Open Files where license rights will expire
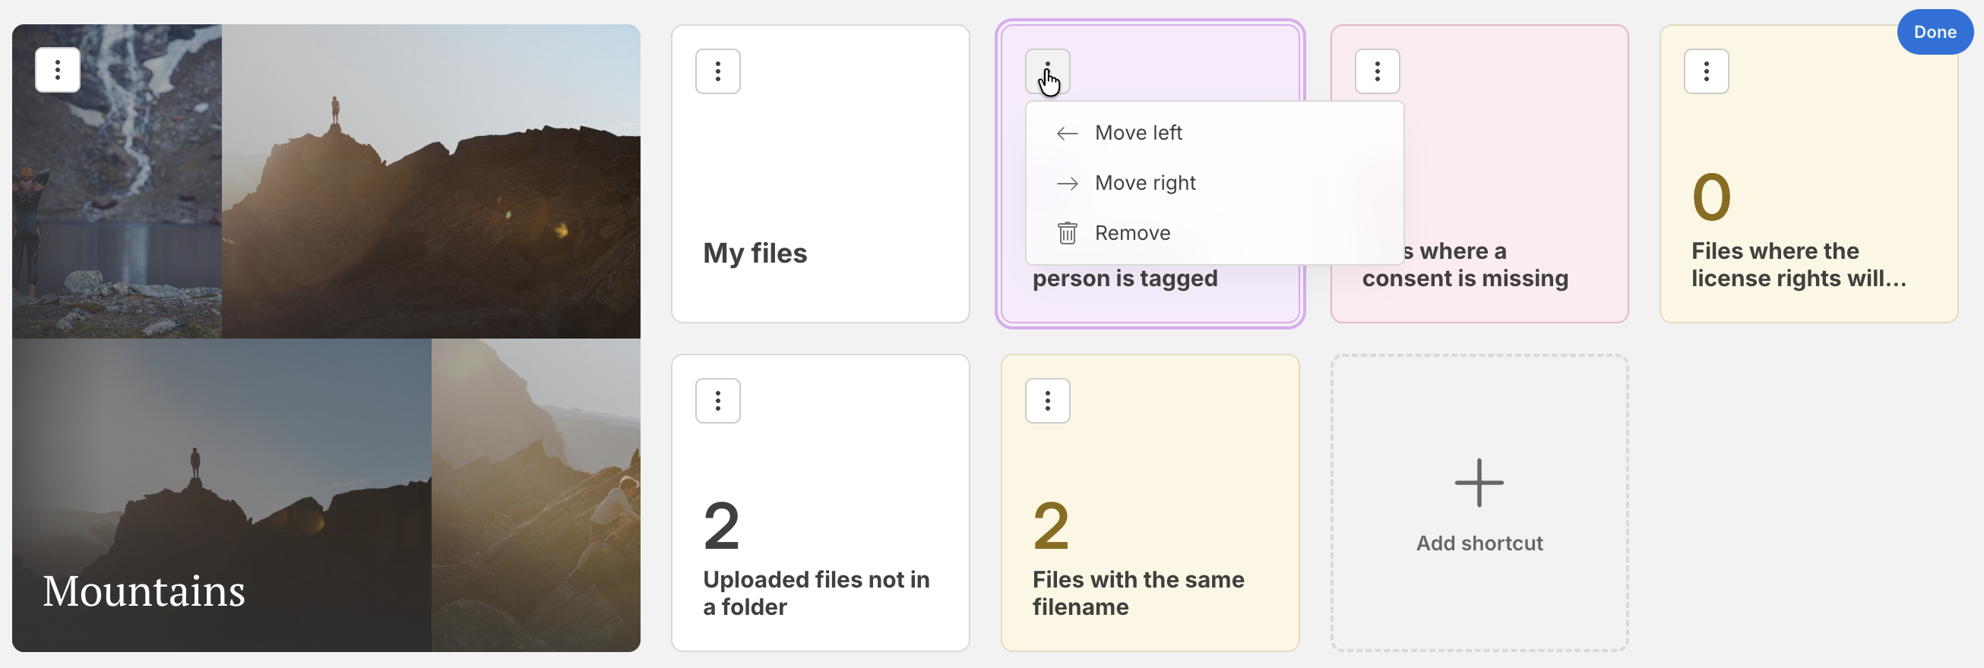 pos(1807,231)
